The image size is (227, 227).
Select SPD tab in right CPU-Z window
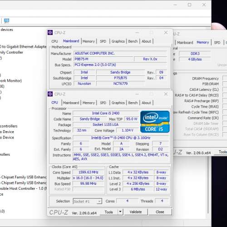click(x=217, y=43)
